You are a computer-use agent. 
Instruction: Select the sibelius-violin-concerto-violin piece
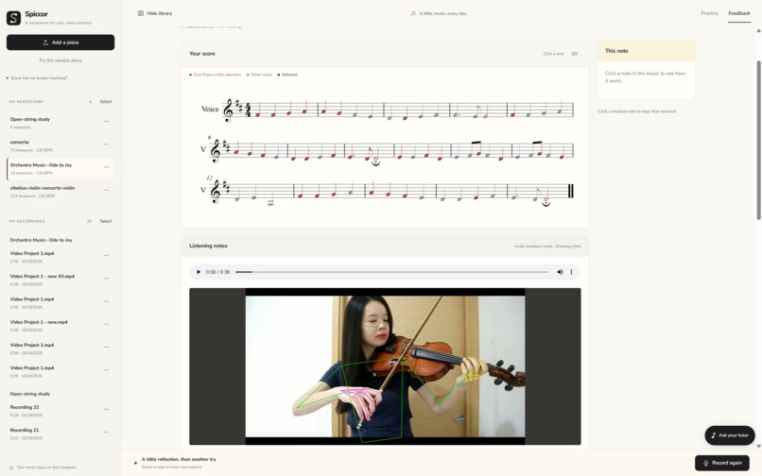pyautogui.click(x=54, y=192)
